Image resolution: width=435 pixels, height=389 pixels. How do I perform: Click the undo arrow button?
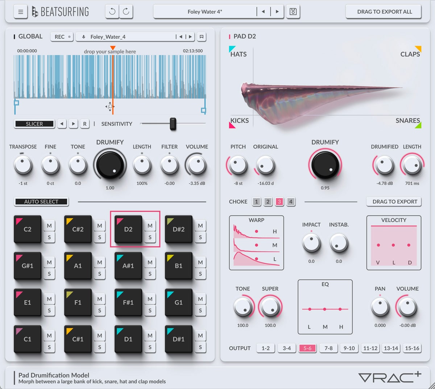coord(112,12)
